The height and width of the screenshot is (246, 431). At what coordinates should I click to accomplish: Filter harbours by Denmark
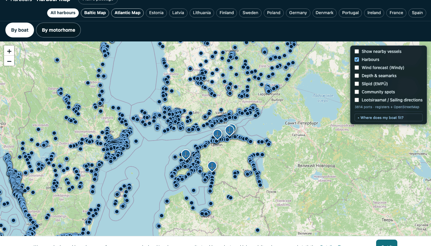point(325,13)
